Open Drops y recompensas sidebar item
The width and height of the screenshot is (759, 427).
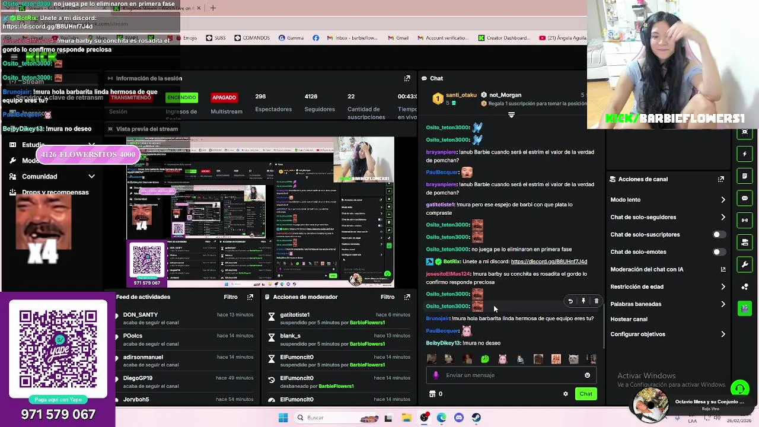click(55, 192)
